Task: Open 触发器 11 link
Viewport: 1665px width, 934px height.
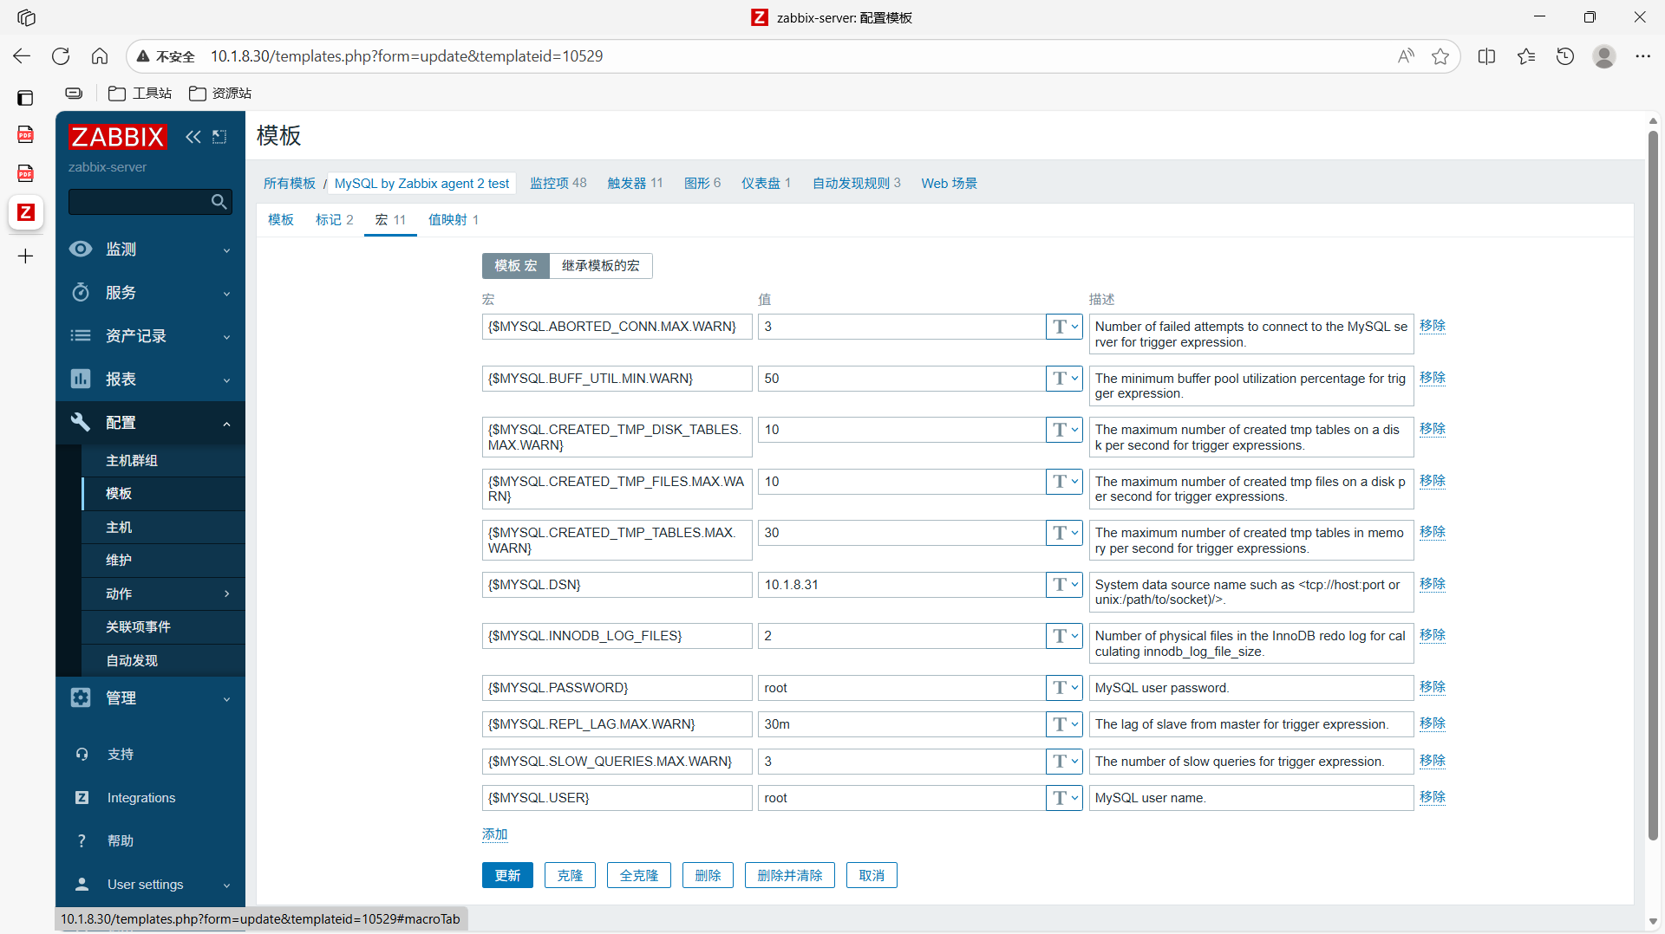Action: 635,183
